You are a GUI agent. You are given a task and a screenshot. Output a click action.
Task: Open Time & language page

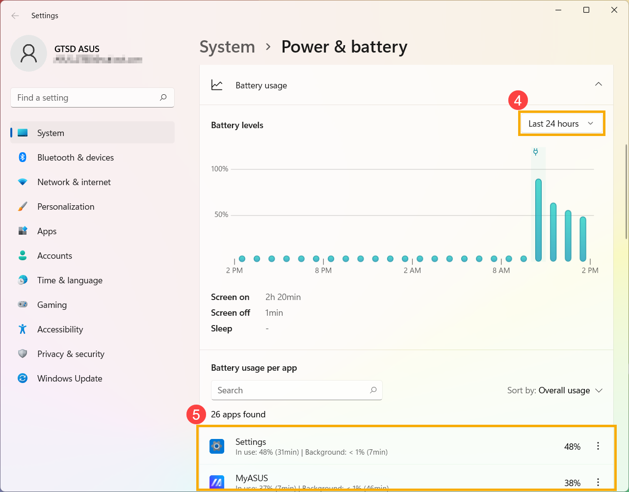click(x=92, y=280)
